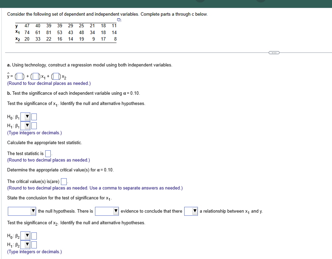Click the x1 coefficient input box

pos(35,75)
